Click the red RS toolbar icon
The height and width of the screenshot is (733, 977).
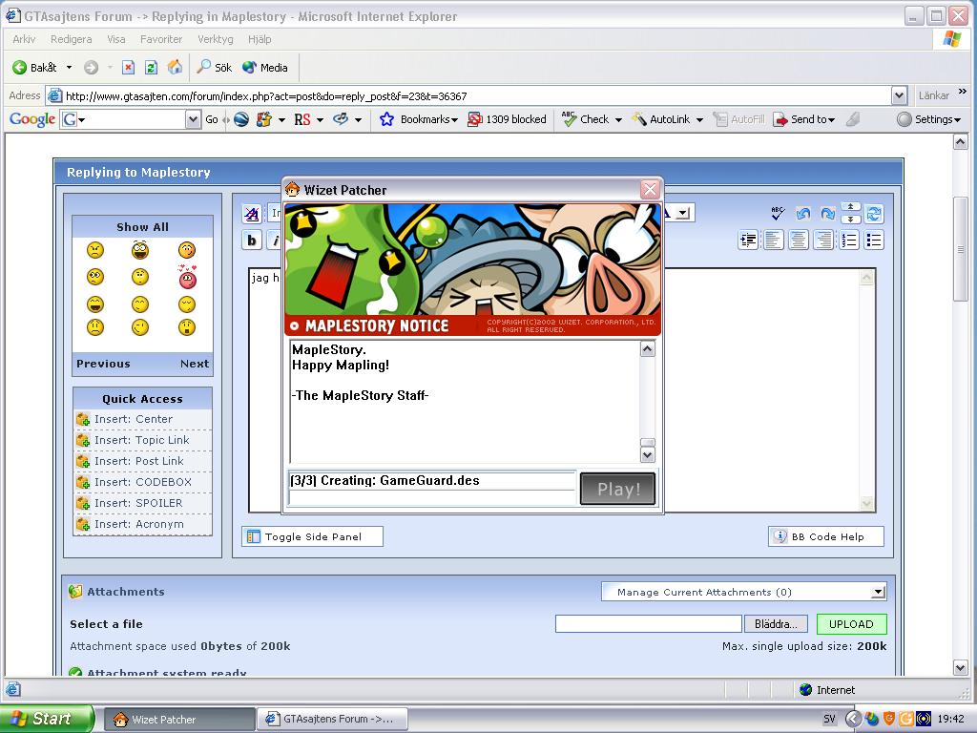coord(302,119)
